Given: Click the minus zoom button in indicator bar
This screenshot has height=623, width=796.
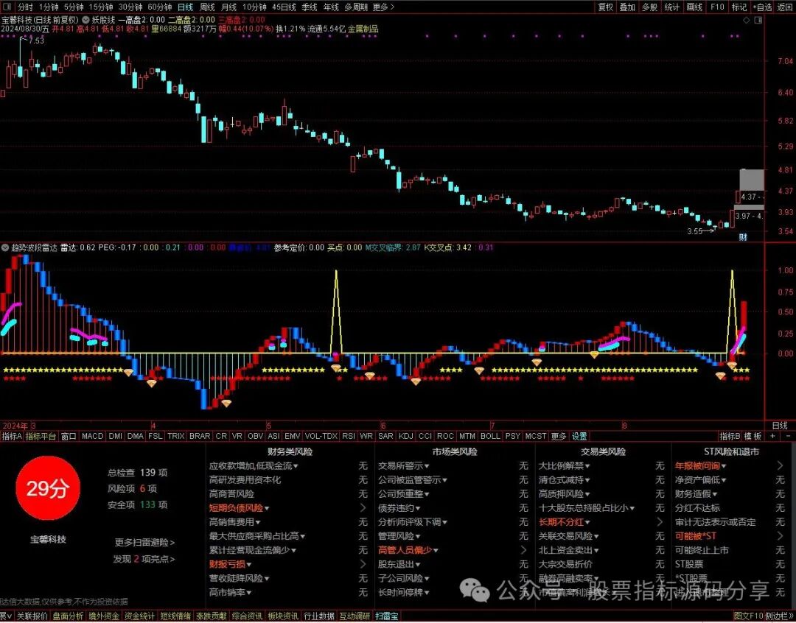Looking at the screenshot, I should [x=788, y=436].
